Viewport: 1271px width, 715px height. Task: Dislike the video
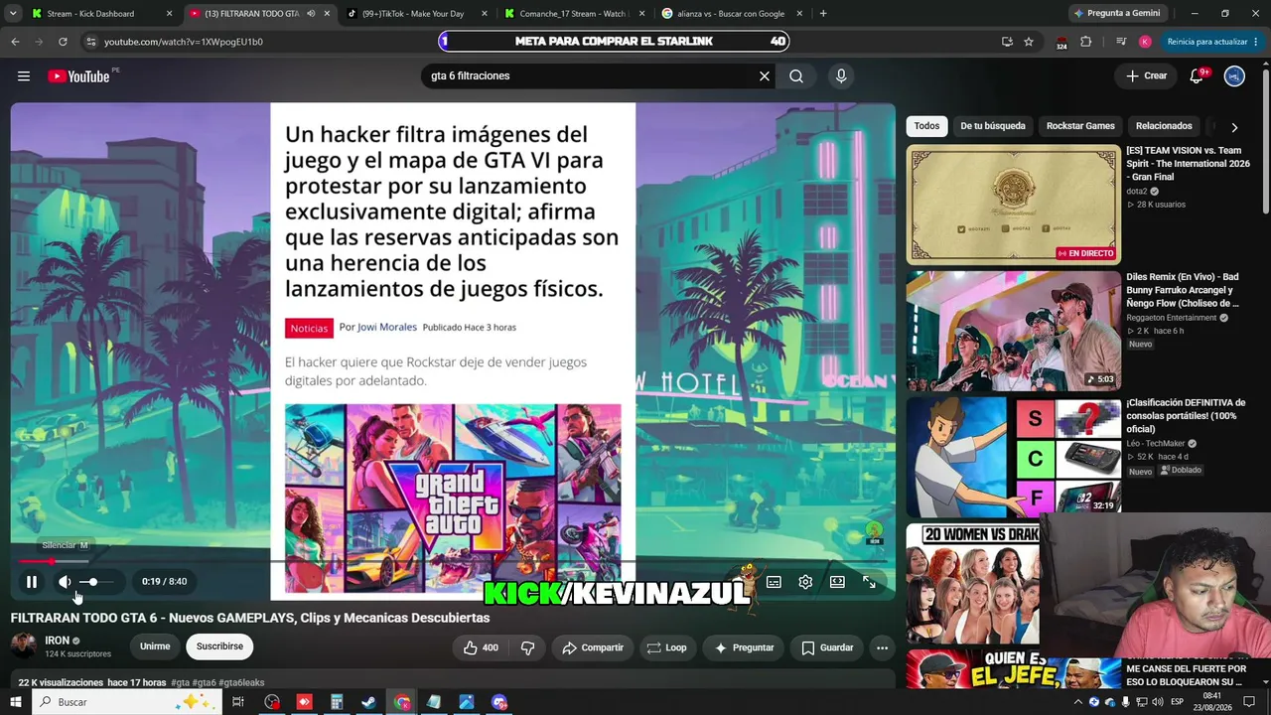(x=527, y=647)
